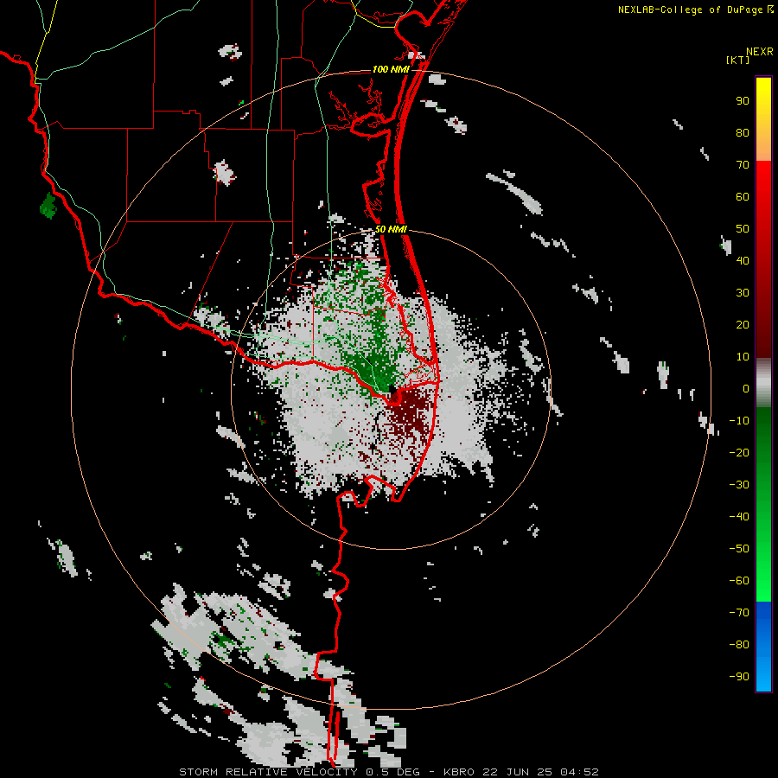Image resolution: width=778 pixels, height=778 pixels.
Task: Click the -50 scale label
Action: [x=739, y=549]
